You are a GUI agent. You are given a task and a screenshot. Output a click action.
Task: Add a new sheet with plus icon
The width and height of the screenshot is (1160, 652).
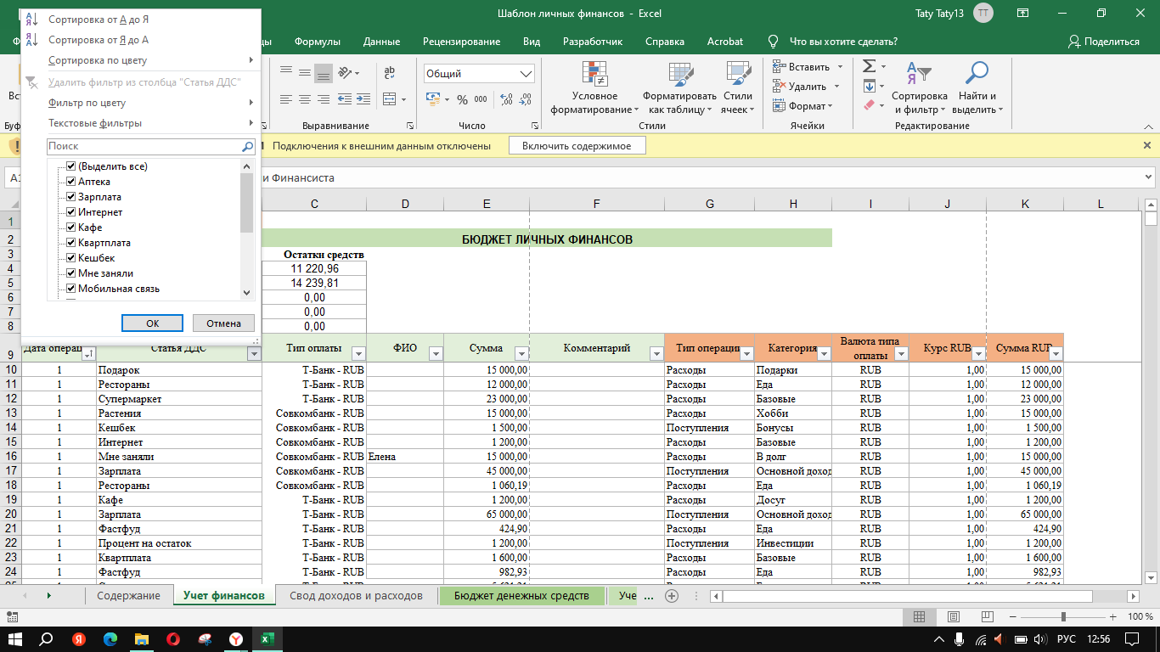672,596
